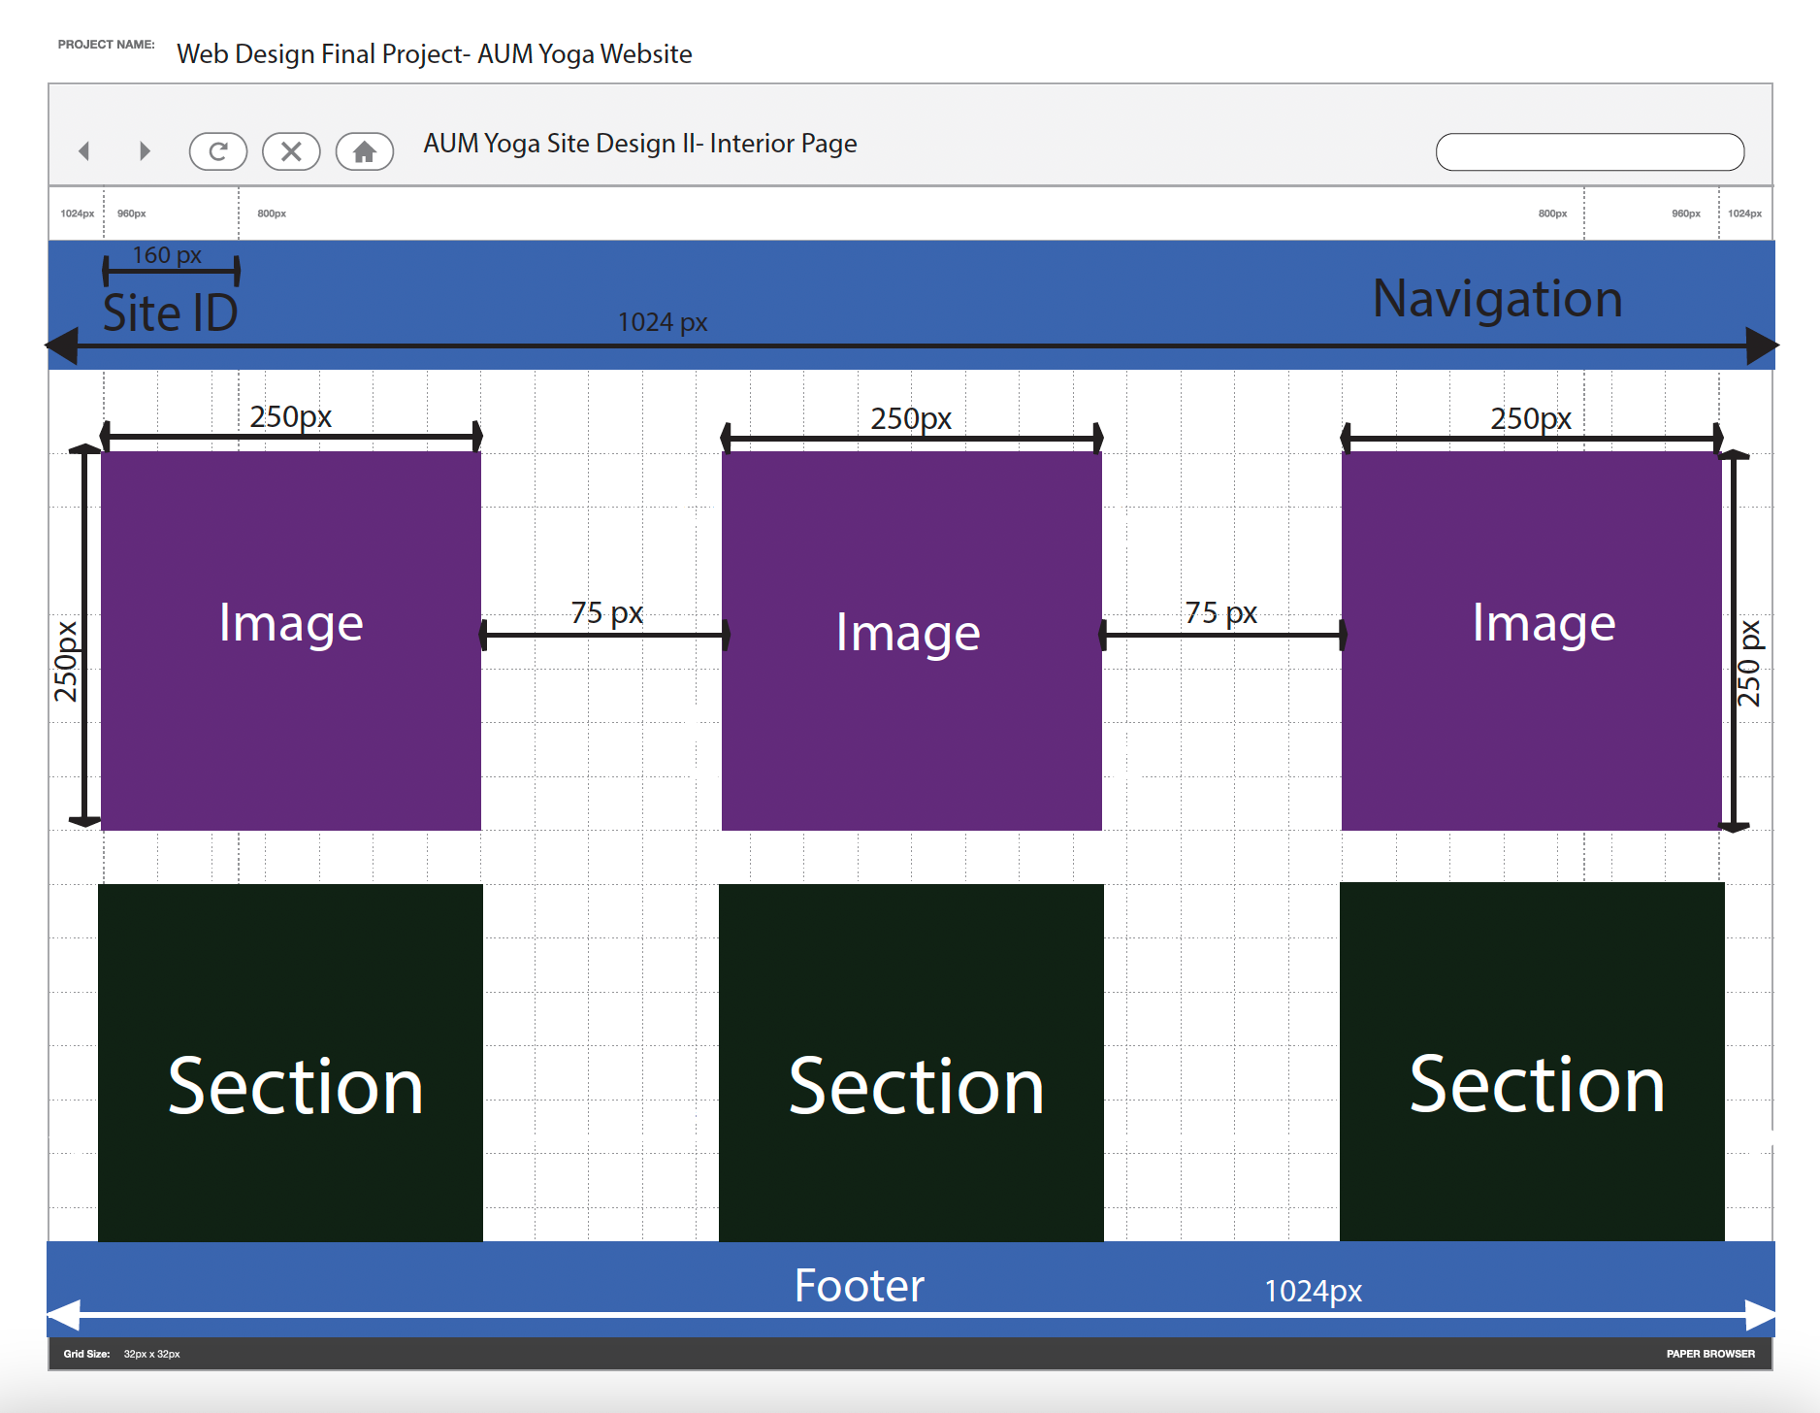The height and width of the screenshot is (1413, 1820).
Task: Select the right purple Image block
Action: coord(1532,641)
